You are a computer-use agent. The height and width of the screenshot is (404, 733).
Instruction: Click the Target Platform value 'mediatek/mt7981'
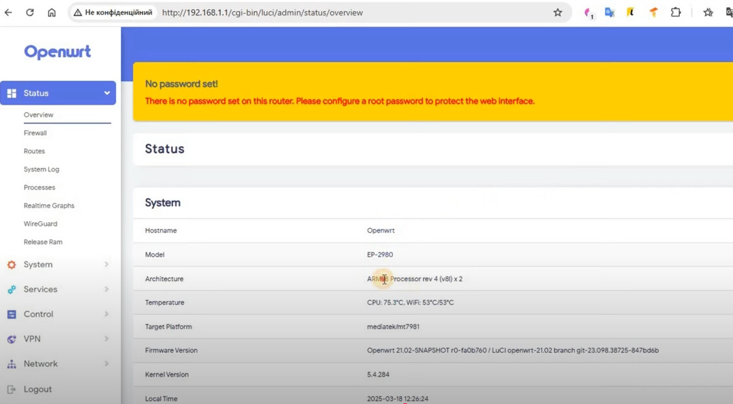tap(393, 327)
